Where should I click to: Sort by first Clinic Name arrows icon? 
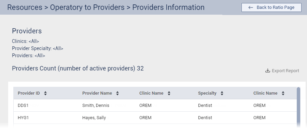click(x=169, y=93)
